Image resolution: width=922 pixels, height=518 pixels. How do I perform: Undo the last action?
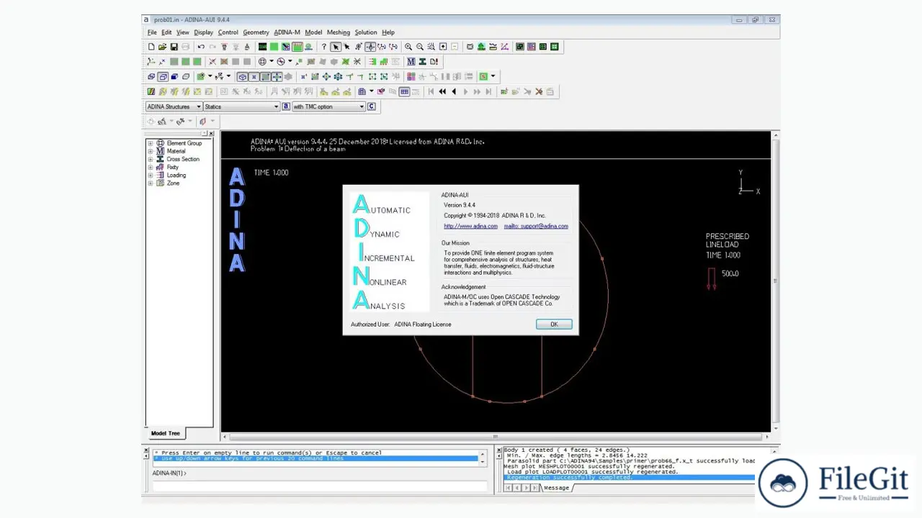click(x=201, y=47)
